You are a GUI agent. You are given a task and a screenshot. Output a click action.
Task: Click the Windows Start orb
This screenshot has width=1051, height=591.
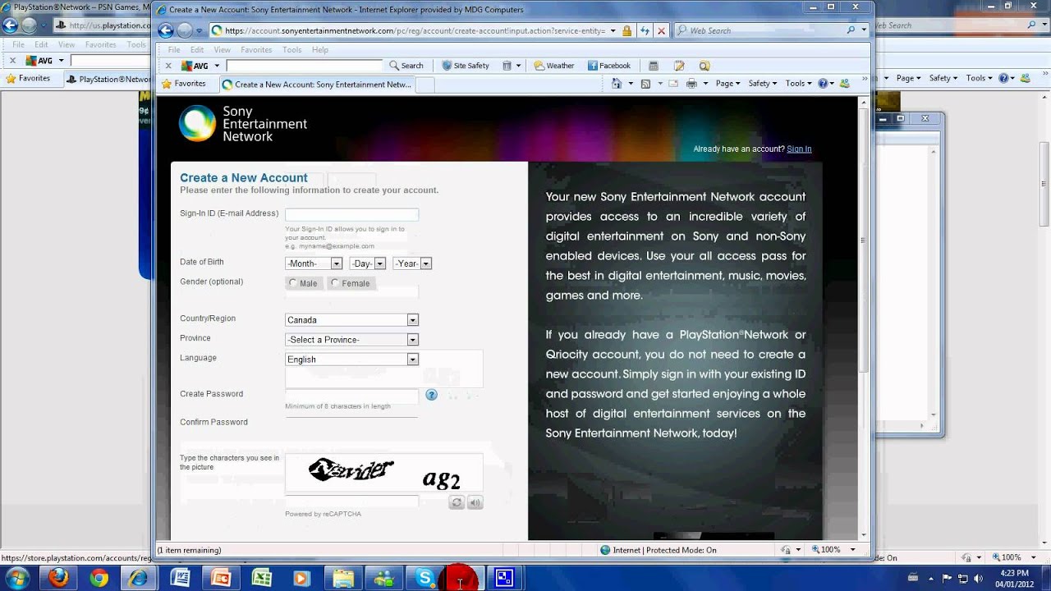point(16,578)
